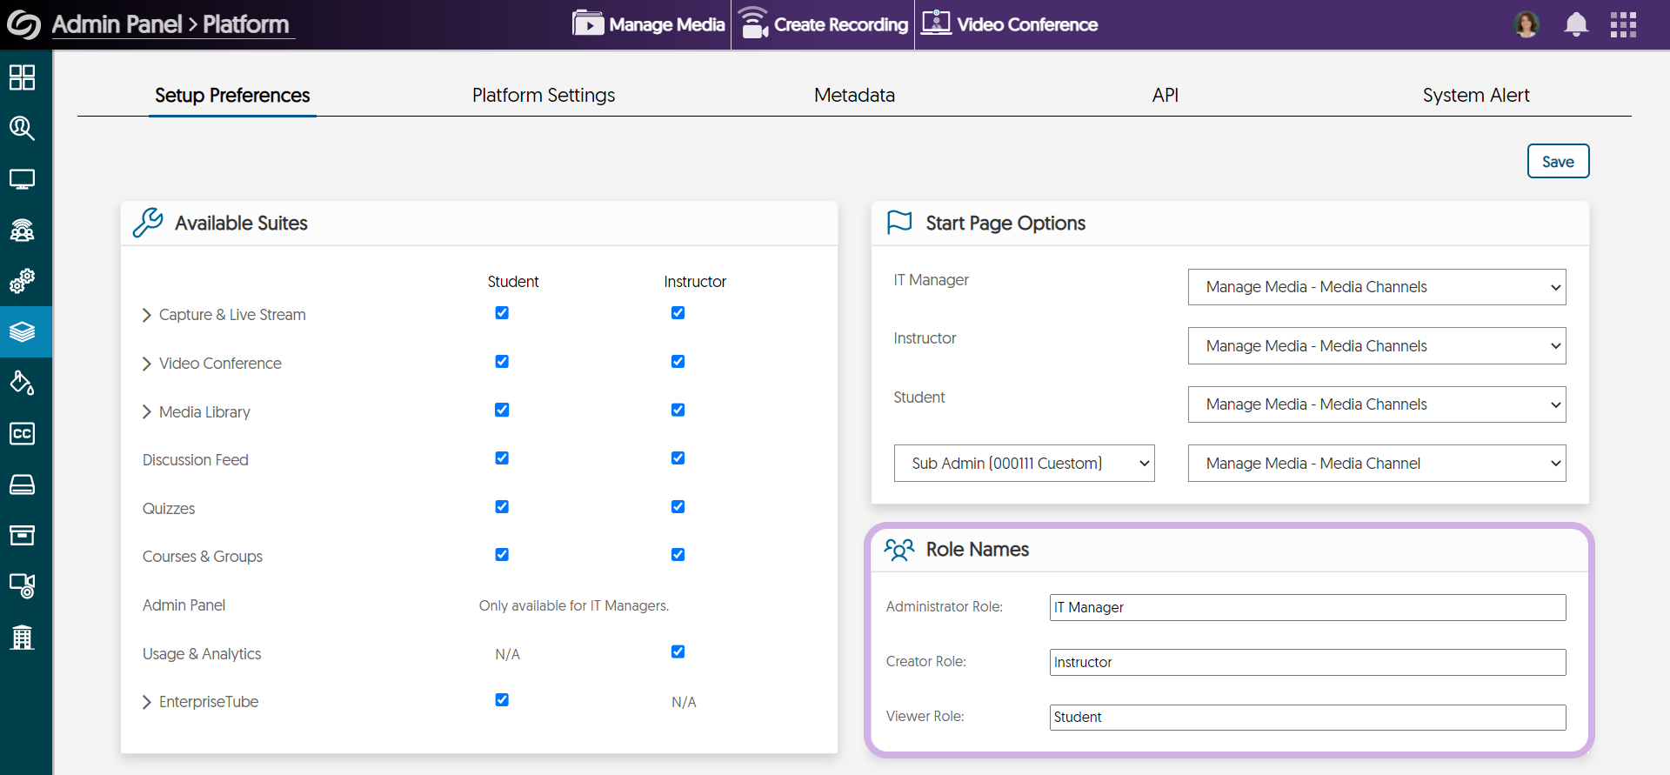Open the user profile avatar
The height and width of the screenshot is (775, 1670).
1526,24
